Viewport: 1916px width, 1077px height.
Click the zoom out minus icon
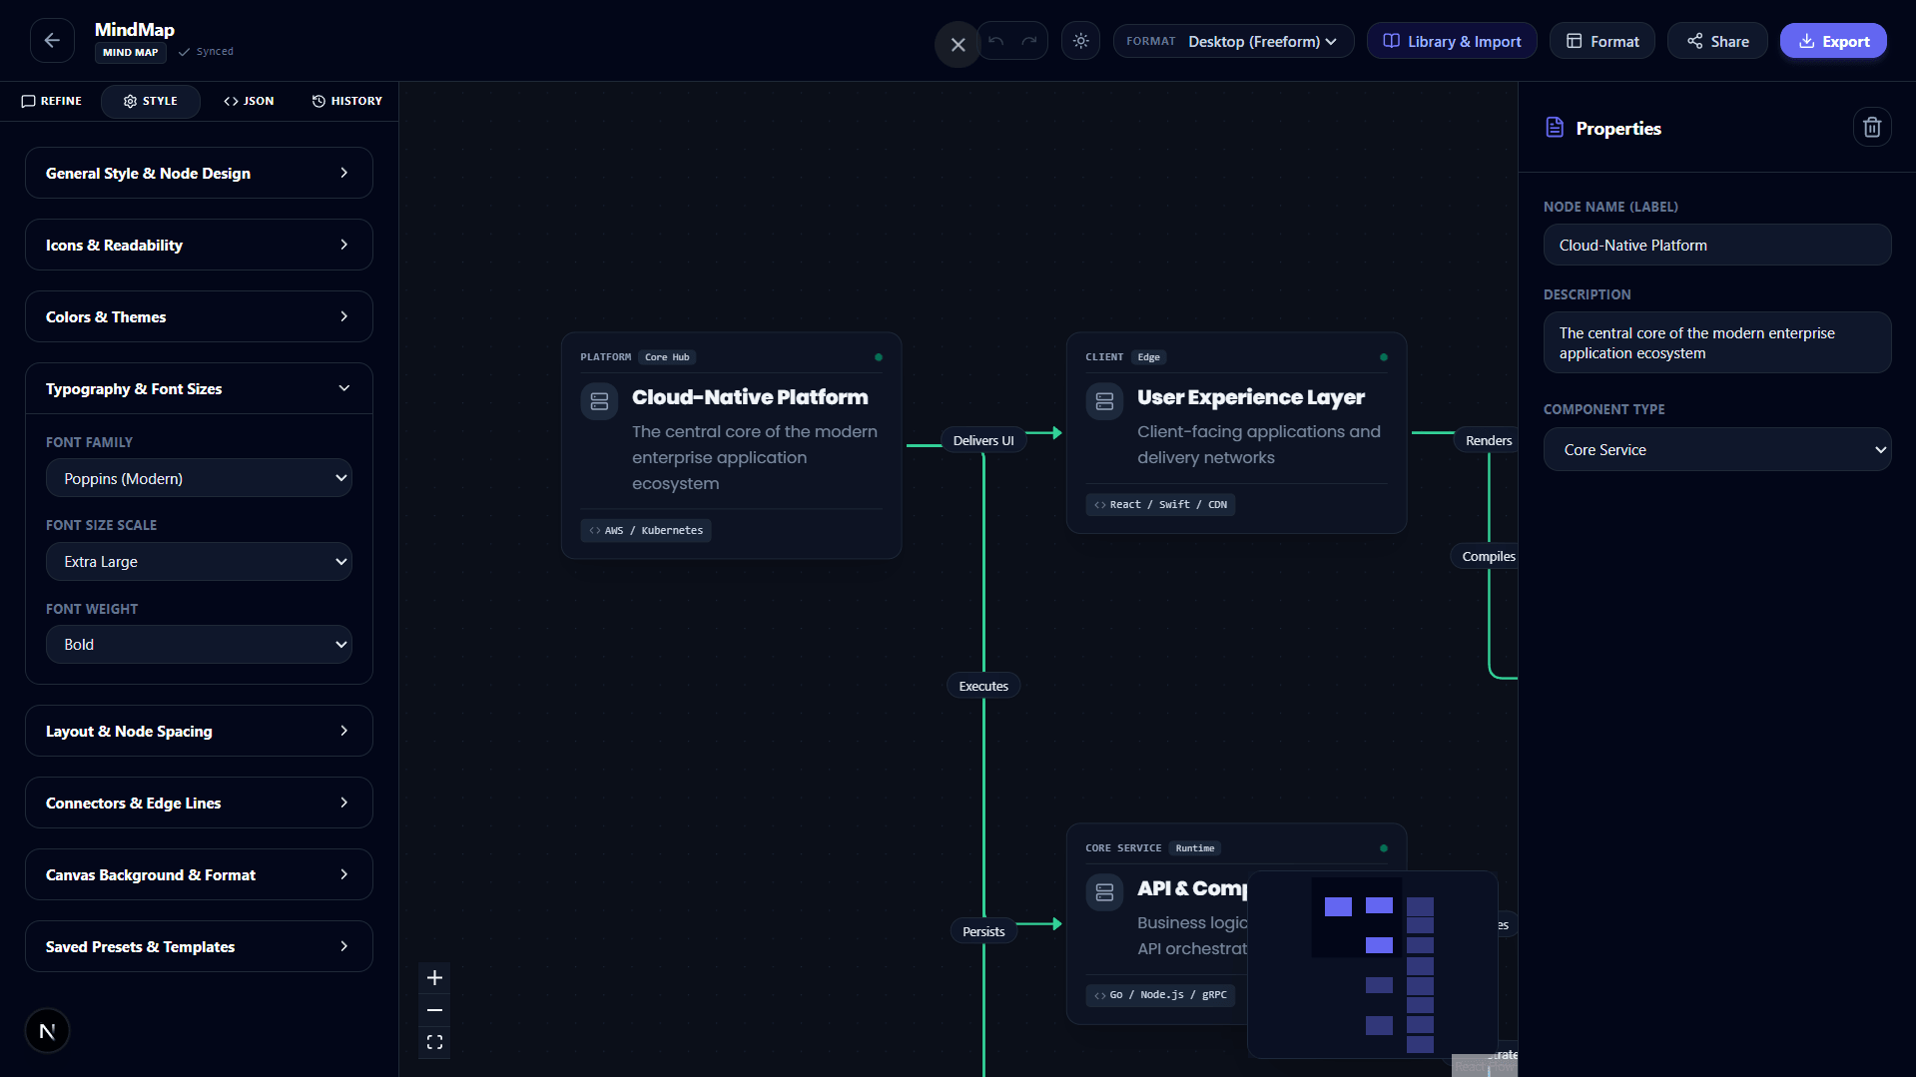(x=434, y=1010)
